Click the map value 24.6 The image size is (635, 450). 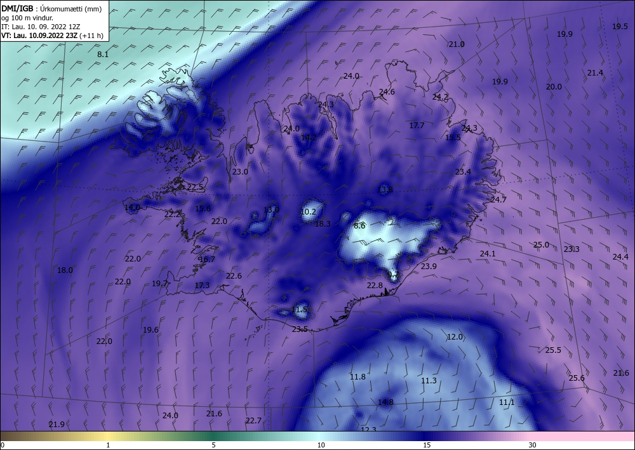pos(387,92)
